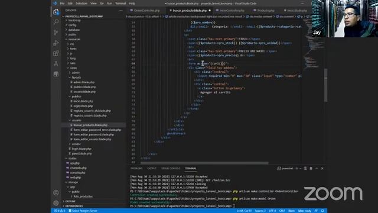Image resolution: width=378 pixels, height=213 pixels.
Task: Click the editor horizontal scrollbar
Action: click(x=205, y=163)
